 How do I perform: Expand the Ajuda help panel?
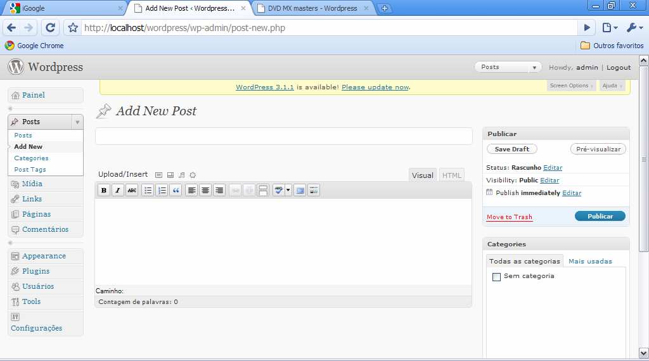[612, 85]
